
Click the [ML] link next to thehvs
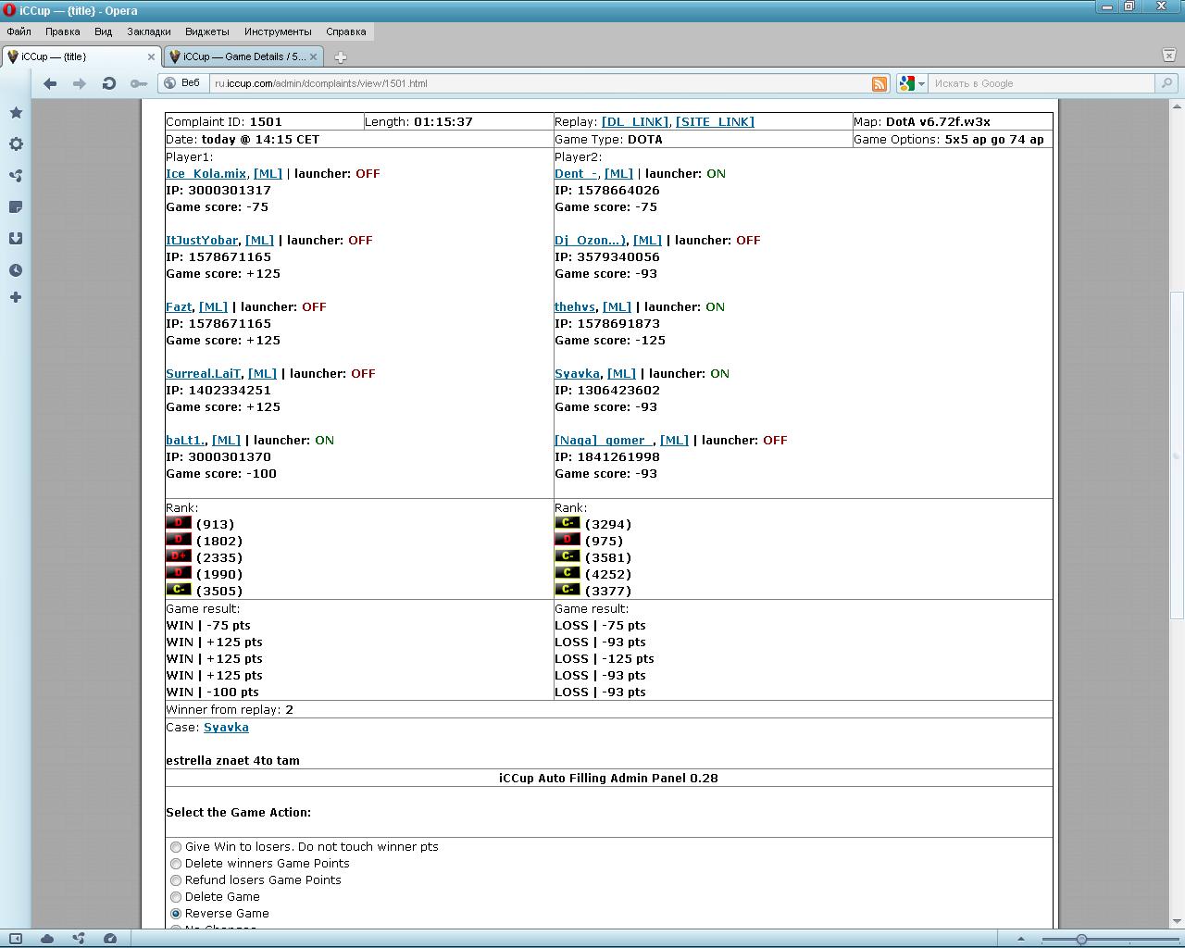pyautogui.click(x=617, y=307)
